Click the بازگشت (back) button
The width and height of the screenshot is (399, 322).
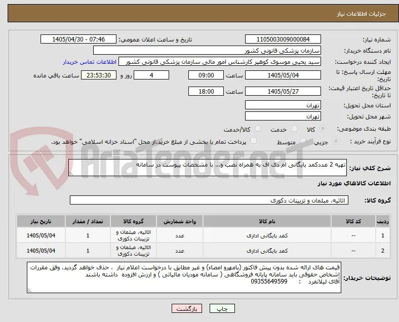click(187, 308)
